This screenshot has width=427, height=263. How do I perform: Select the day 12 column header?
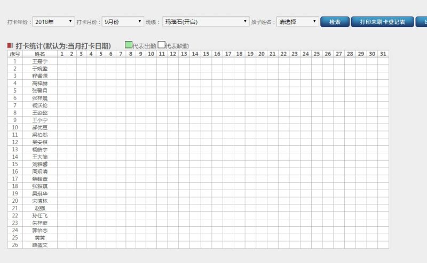click(173, 54)
